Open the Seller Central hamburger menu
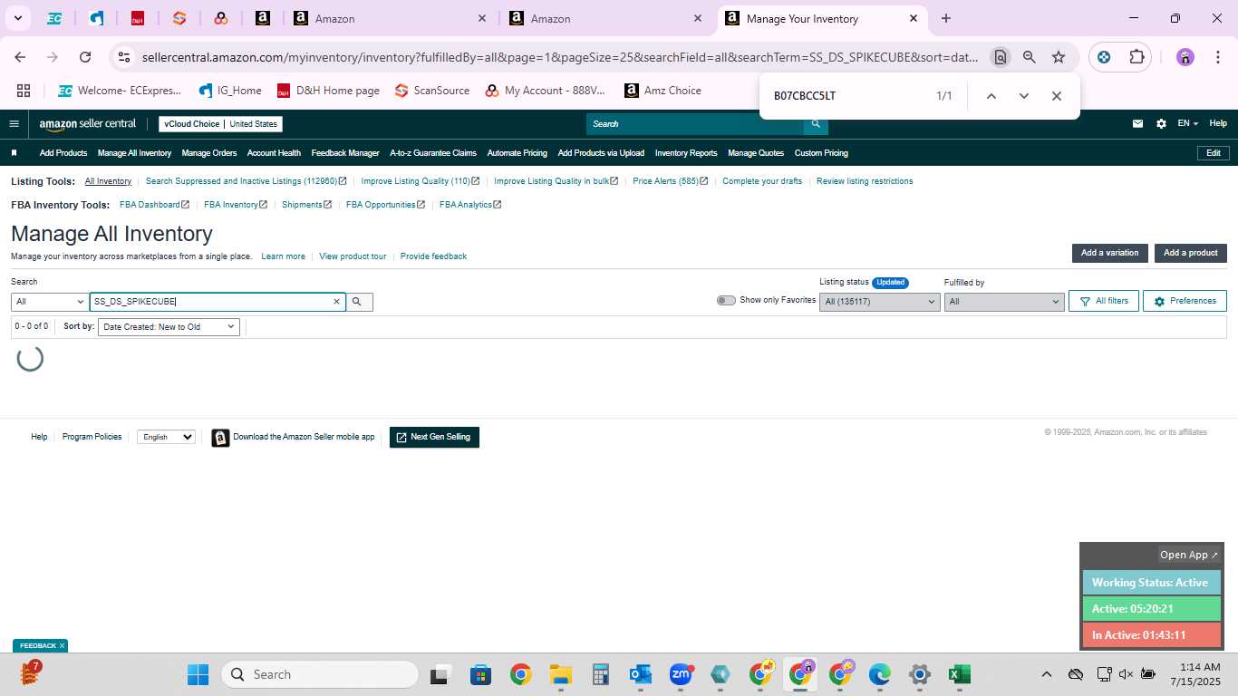Screen dimensions: 1238x696 (x=14, y=124)
